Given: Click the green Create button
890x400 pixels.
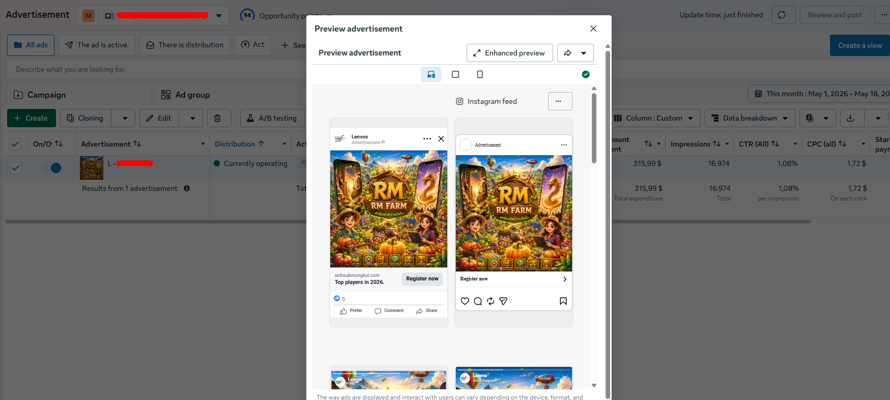Looking at the screenshot, I should 32,118.
